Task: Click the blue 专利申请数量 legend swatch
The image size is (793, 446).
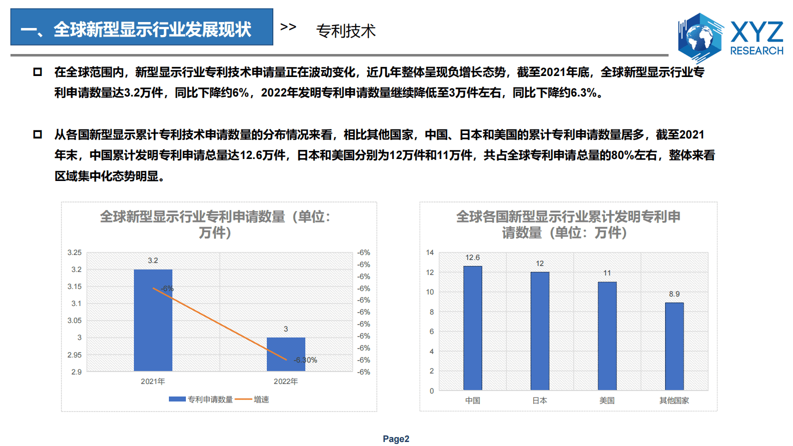Action: point(177,399)
